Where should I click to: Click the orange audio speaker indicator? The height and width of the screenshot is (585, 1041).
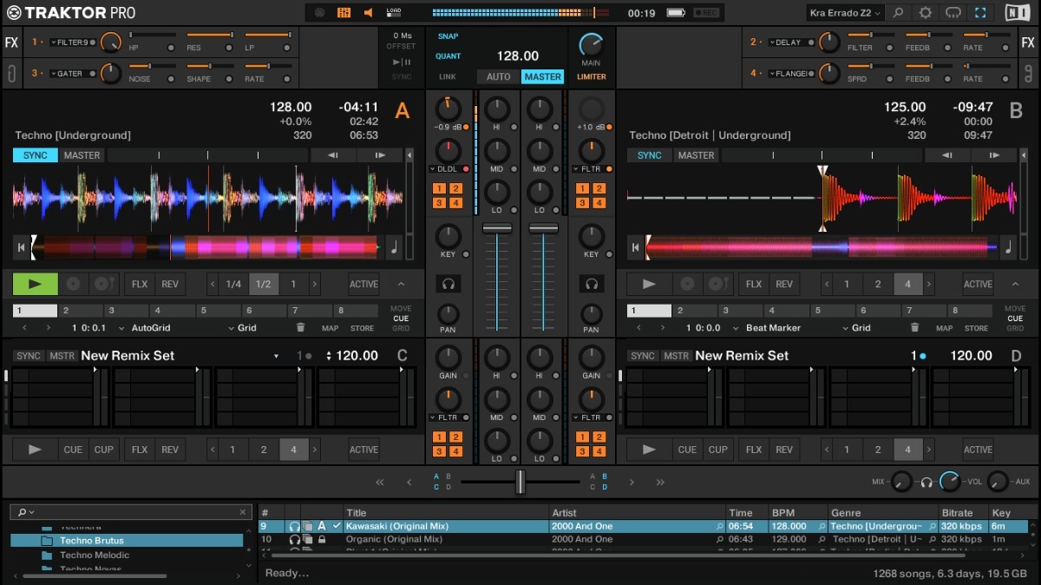click(x=369, y=13)
